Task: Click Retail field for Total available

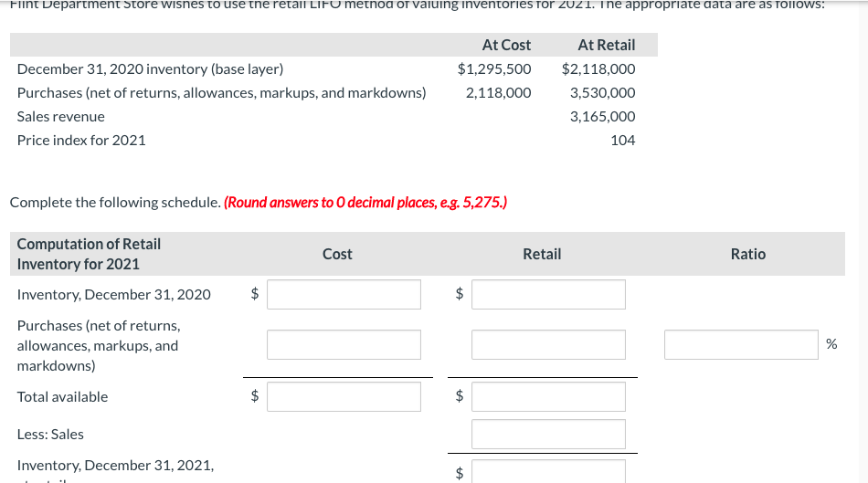Action: click(x=548, y=396)
